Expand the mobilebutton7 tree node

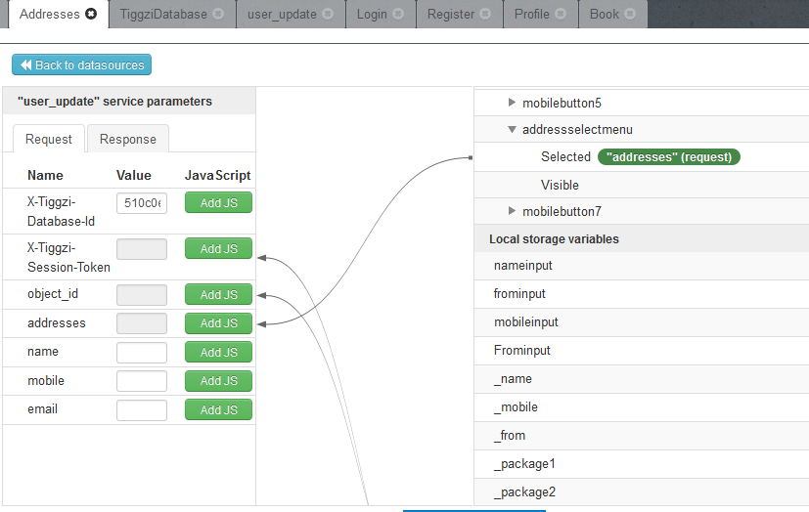512,211
